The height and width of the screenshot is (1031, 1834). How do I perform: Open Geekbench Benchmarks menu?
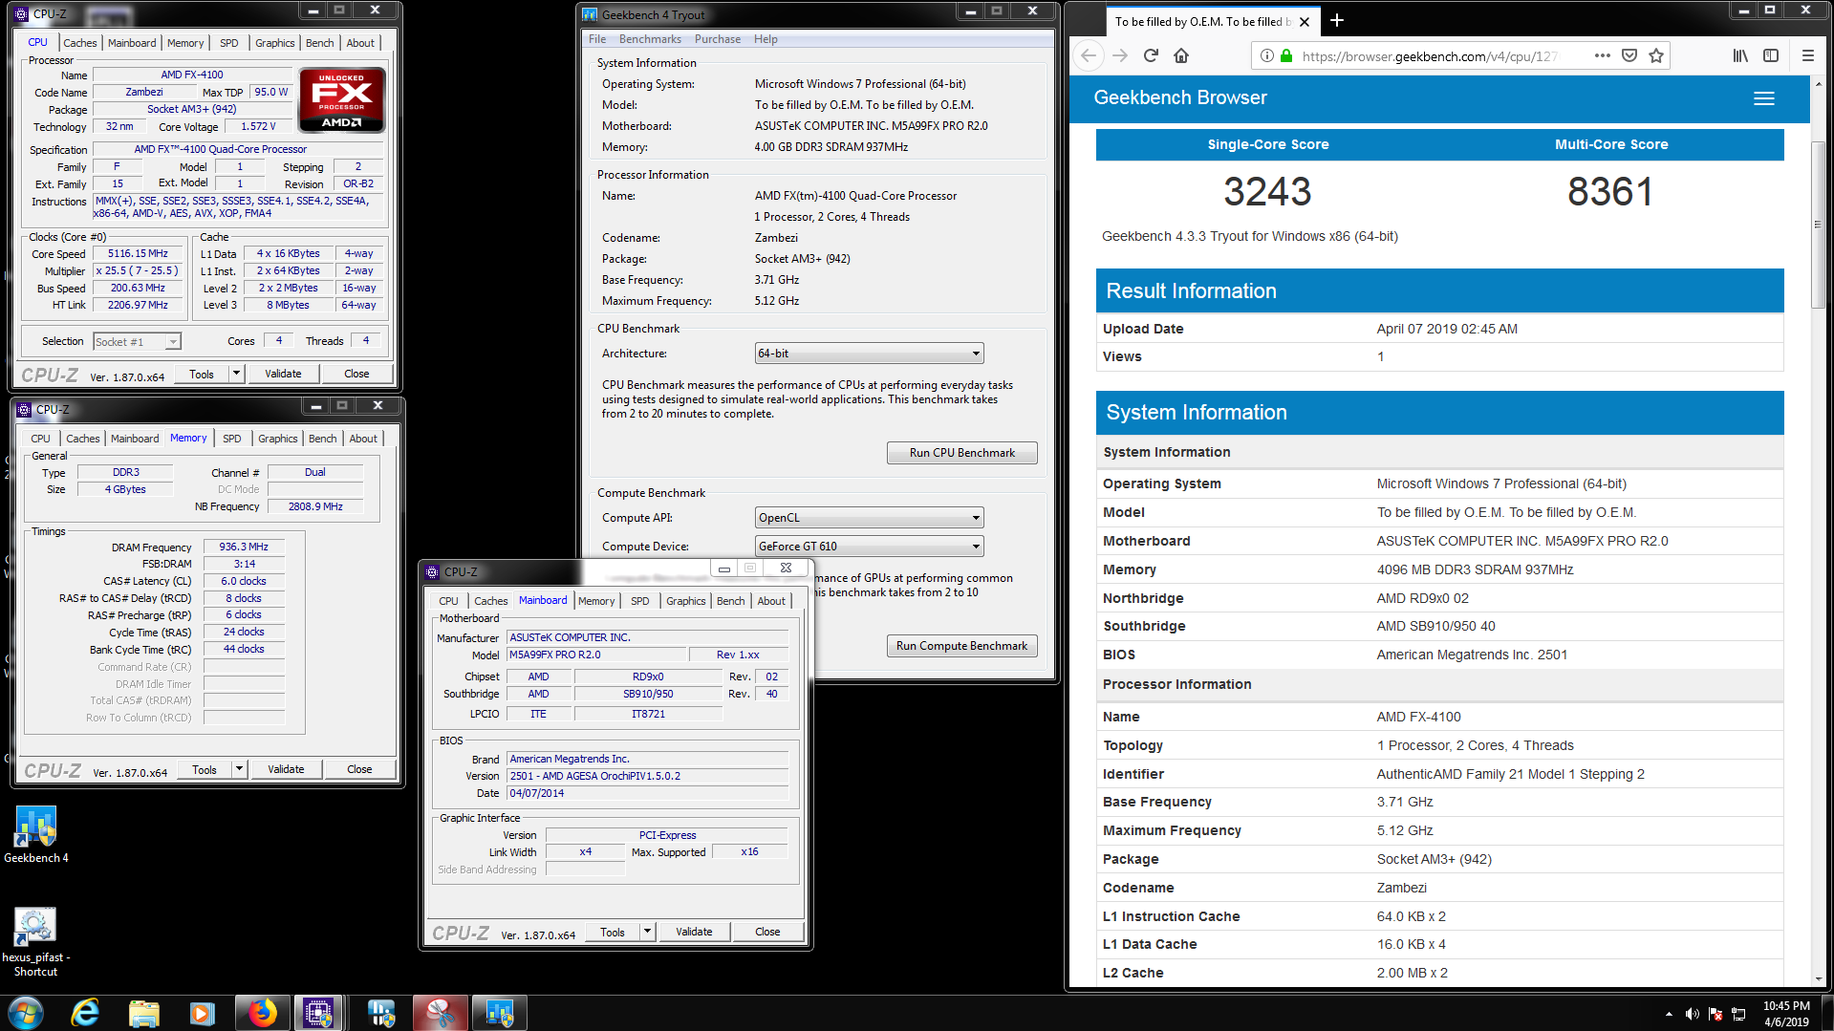(650, 39)
